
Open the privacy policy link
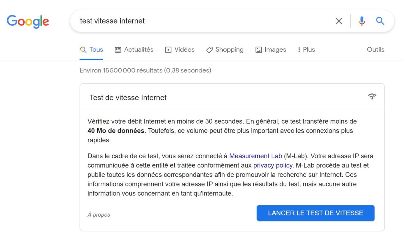pyautogui.click(x=272, y=165)
